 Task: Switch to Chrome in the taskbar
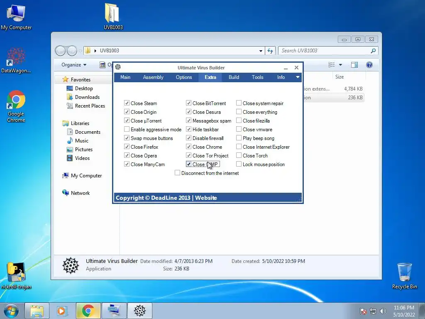[88, 311]
